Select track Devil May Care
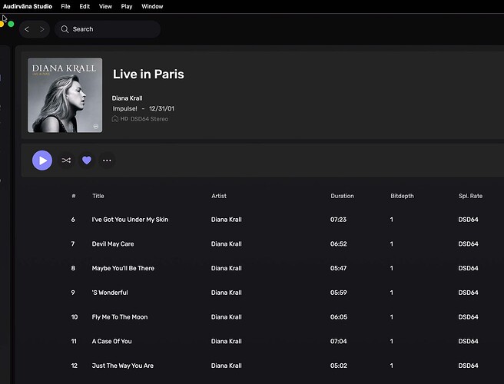 [113, 244]
